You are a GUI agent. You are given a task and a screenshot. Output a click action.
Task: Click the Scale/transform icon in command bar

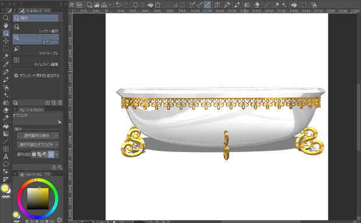pyautogui.click(x=158, y=5)
